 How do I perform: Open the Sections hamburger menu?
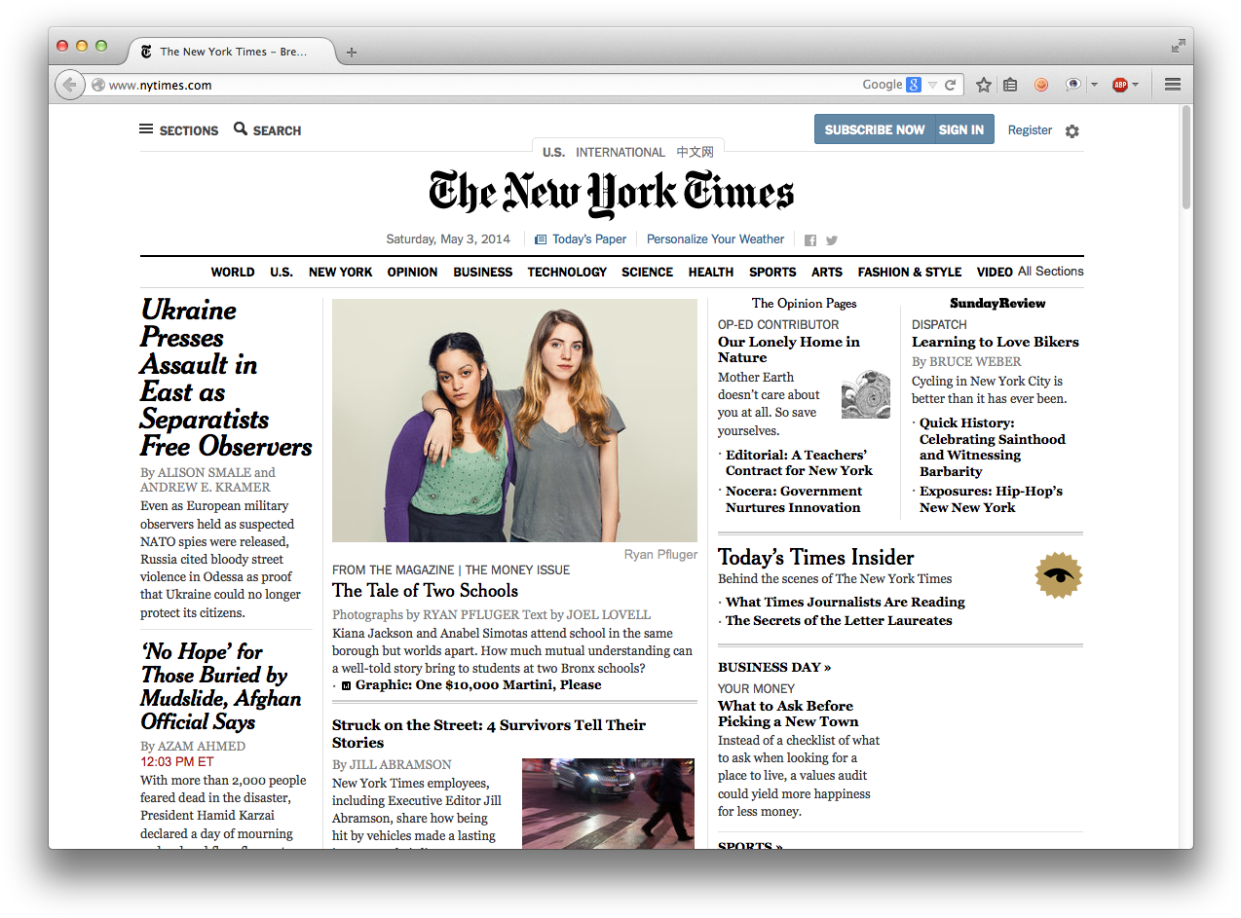click(x=146, y=129)
